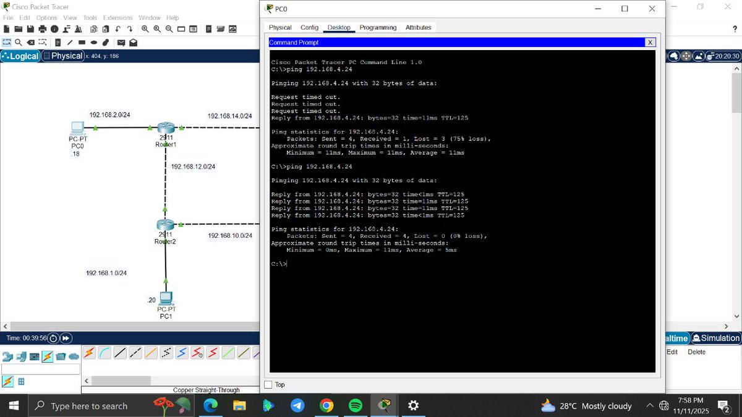The image size is (742, 417).
Task: Select the Add Simple PDU envelope tool
Action: point(121,42)
